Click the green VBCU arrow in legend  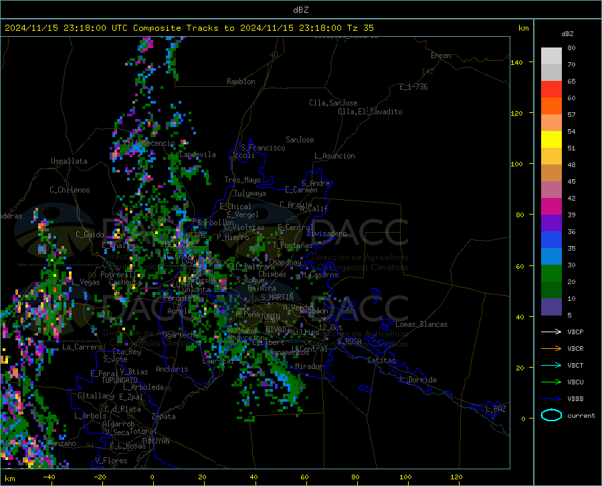tap(551, 382)
